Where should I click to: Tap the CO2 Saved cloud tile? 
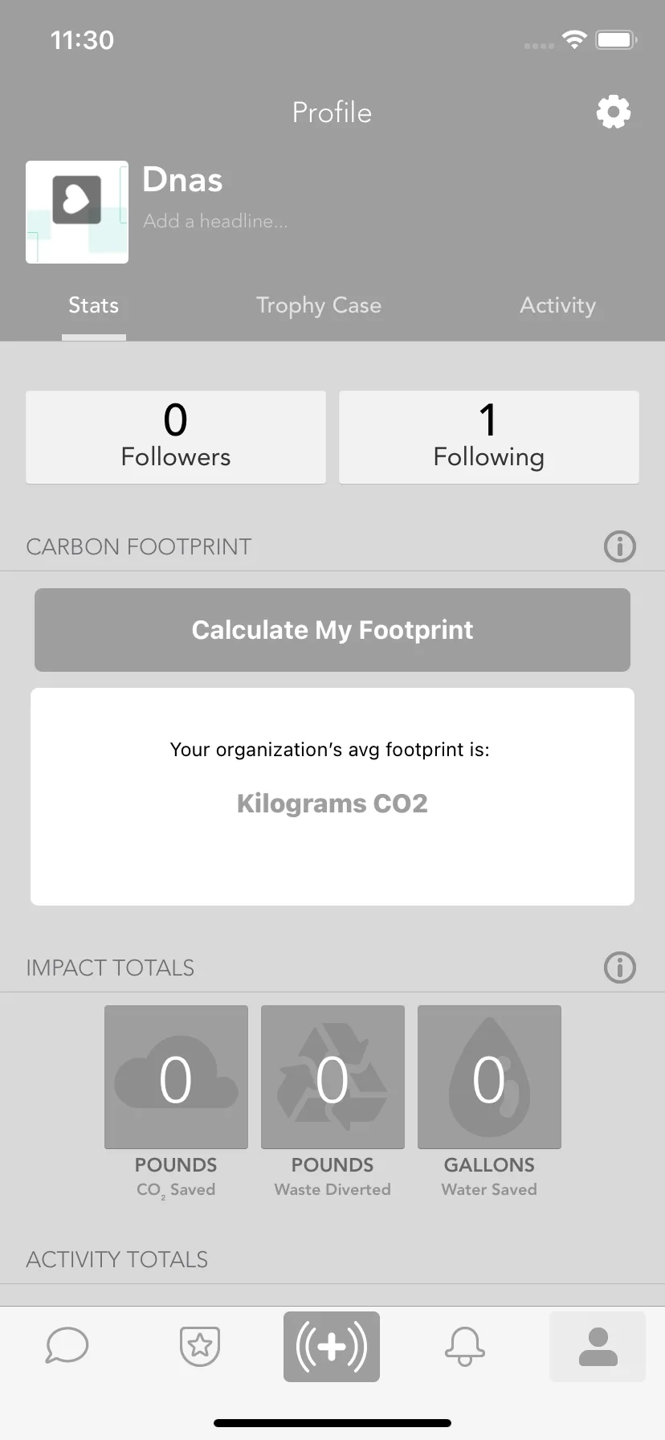pos(176,1078)
